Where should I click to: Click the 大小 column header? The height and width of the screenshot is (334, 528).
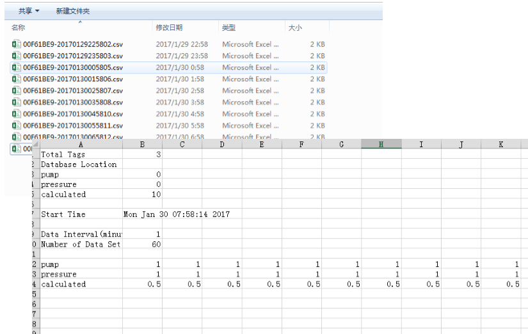[295, 28]
